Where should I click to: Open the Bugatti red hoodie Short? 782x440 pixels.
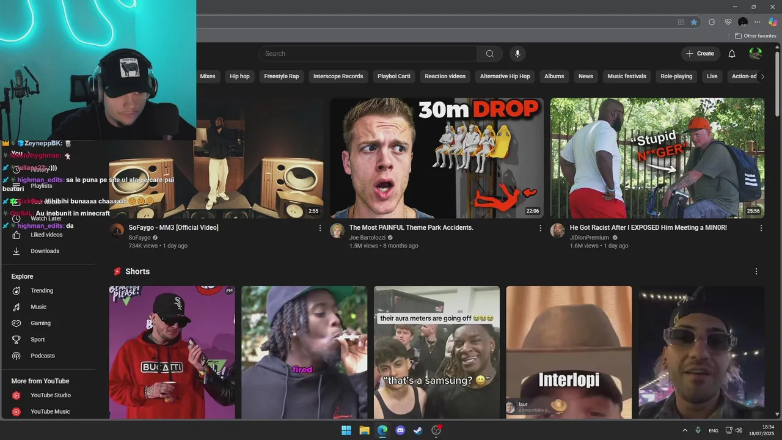click(172, 352)
